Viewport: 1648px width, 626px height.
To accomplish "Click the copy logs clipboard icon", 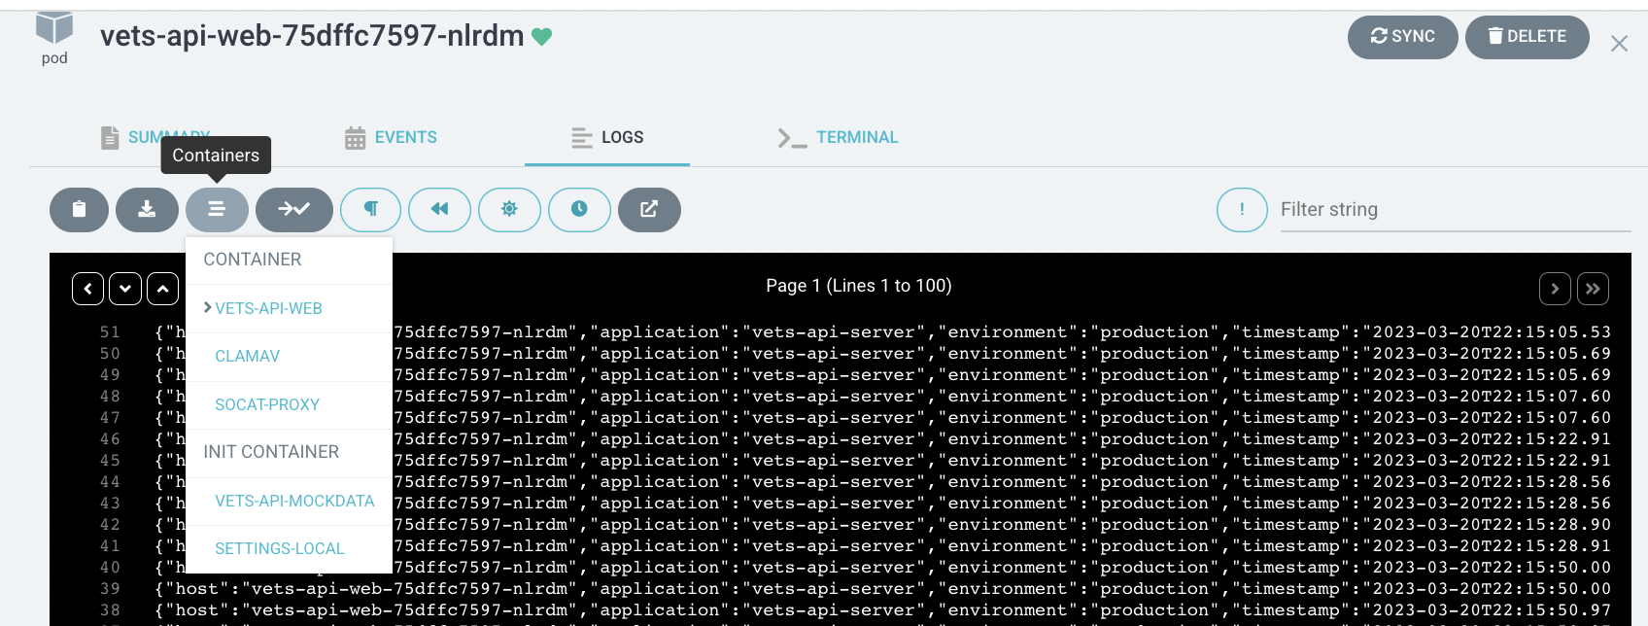I will [x=79, y=210].
